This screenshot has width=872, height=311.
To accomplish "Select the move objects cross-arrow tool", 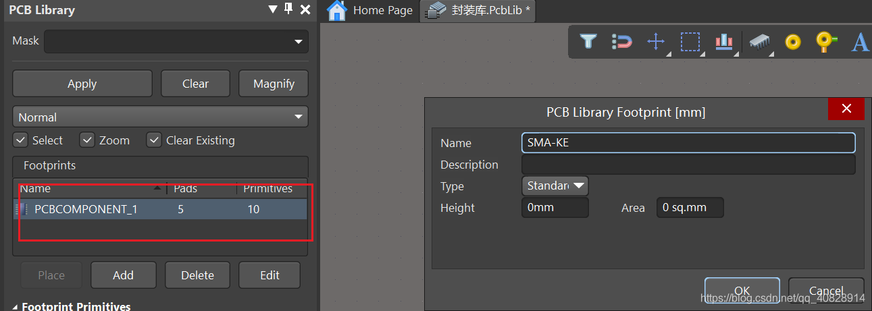I will (x=656, y=42).
